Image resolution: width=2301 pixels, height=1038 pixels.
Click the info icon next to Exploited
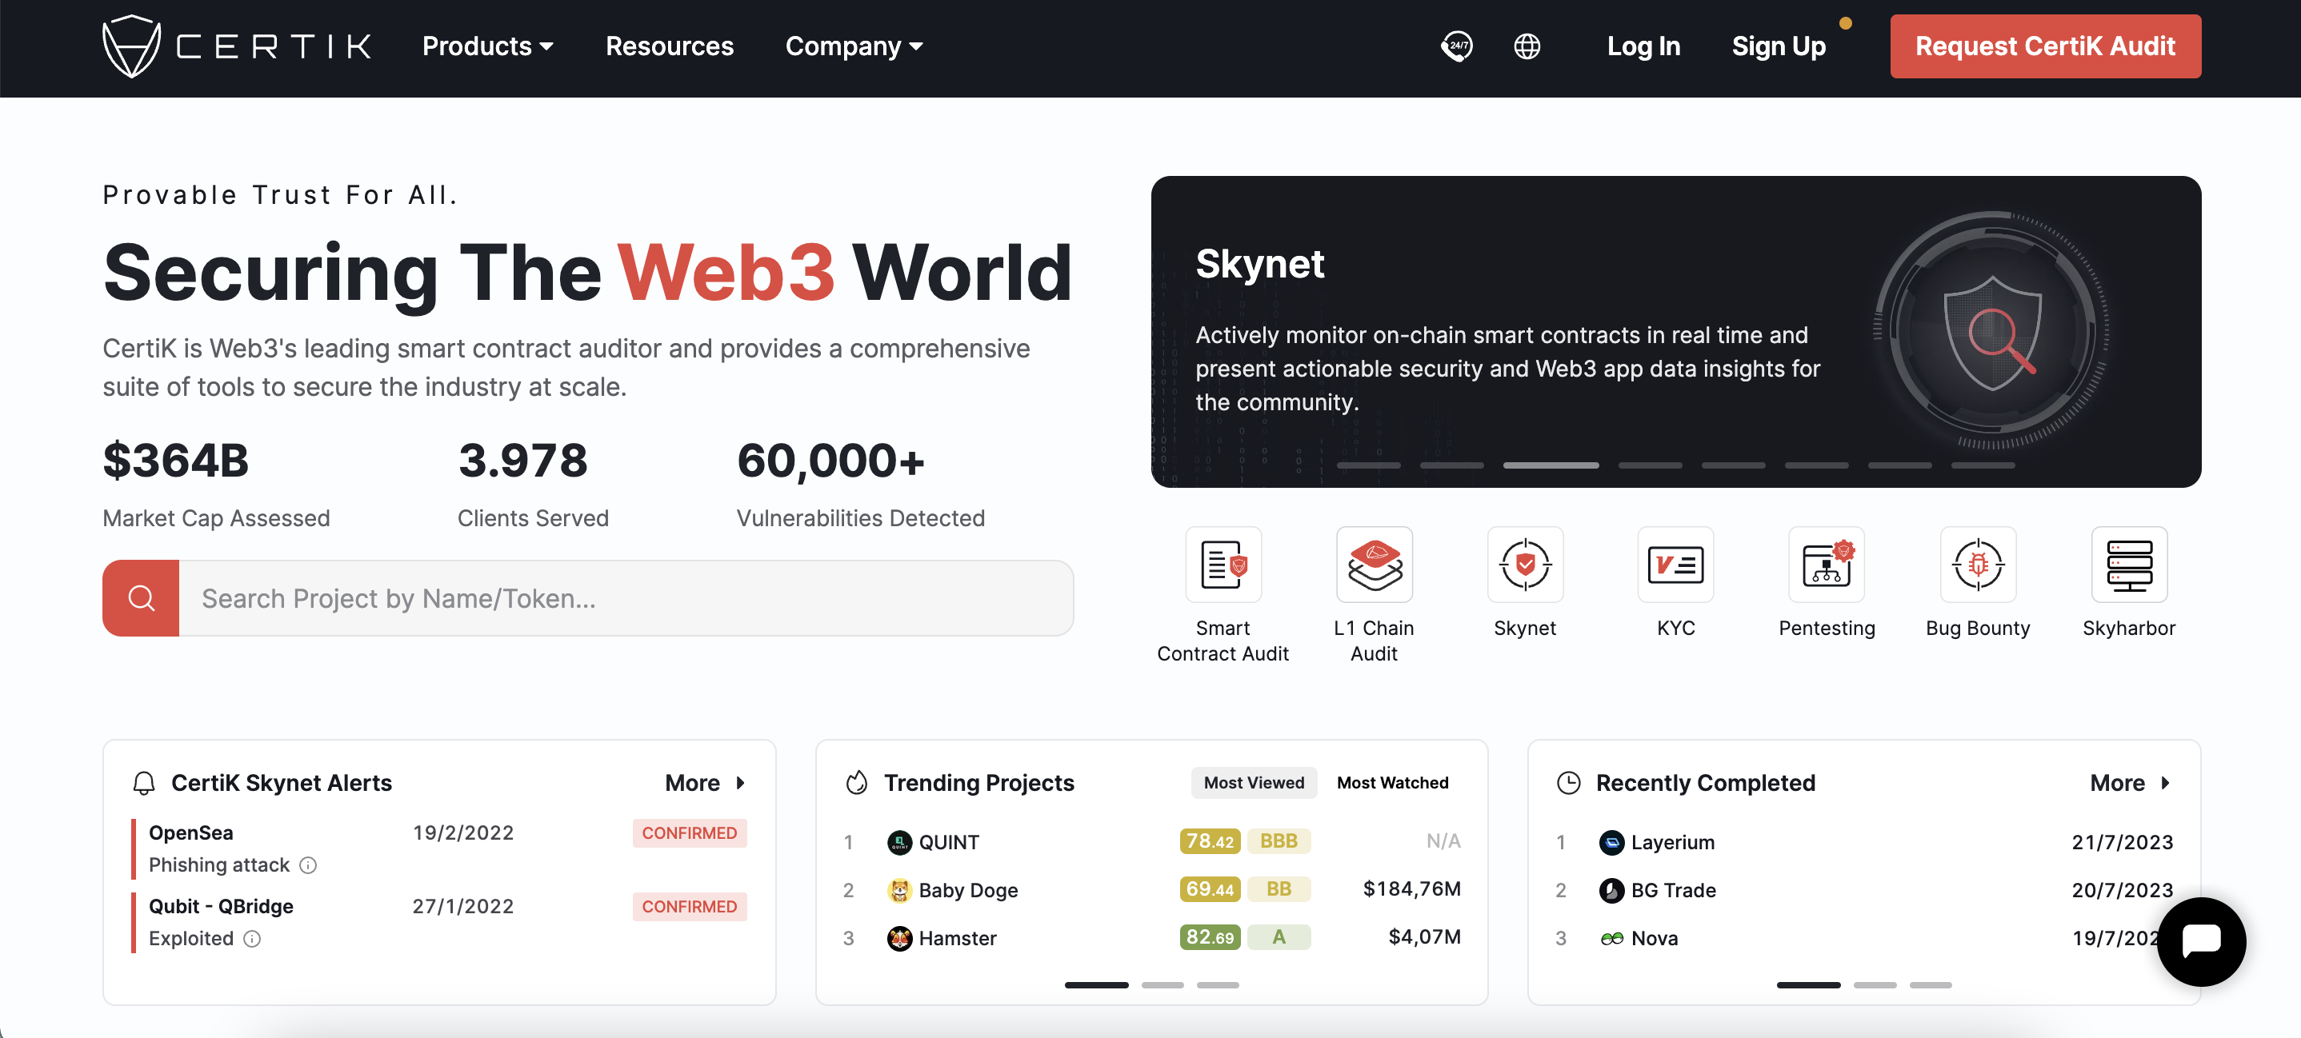(x=253, y=939)
